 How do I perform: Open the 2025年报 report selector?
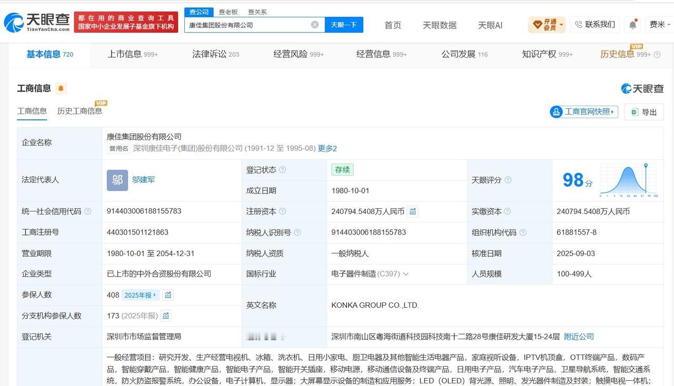[x=140, y=295]
